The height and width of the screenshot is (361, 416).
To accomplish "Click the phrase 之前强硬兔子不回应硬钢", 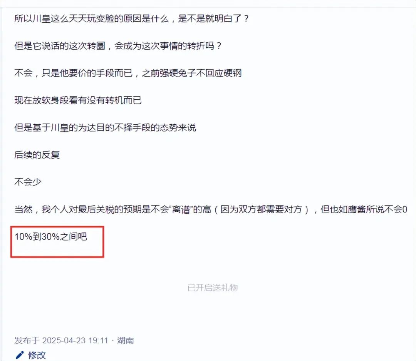I will pos(191,73).
